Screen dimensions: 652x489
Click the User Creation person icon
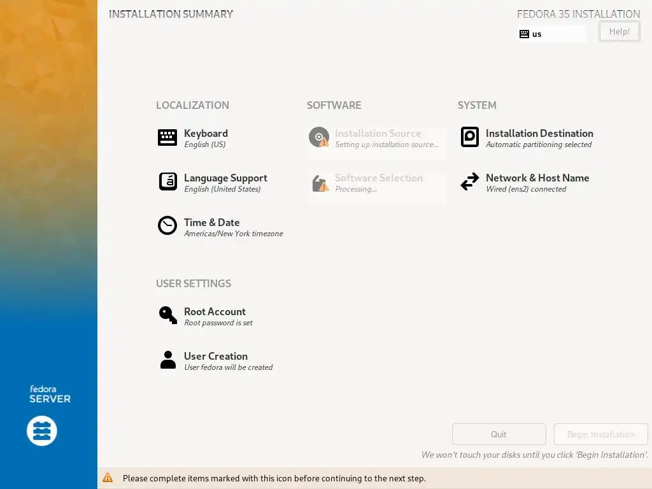click(x=168, y=360)
